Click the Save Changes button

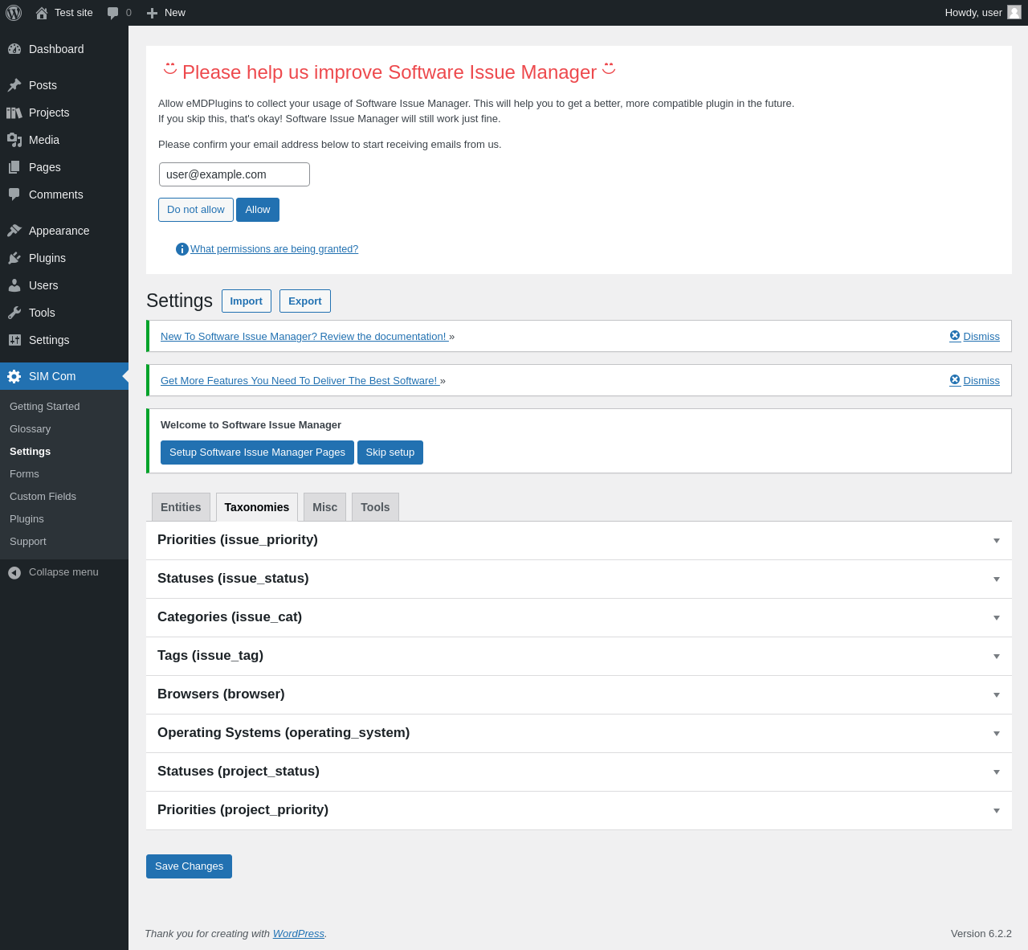(189, 866)
